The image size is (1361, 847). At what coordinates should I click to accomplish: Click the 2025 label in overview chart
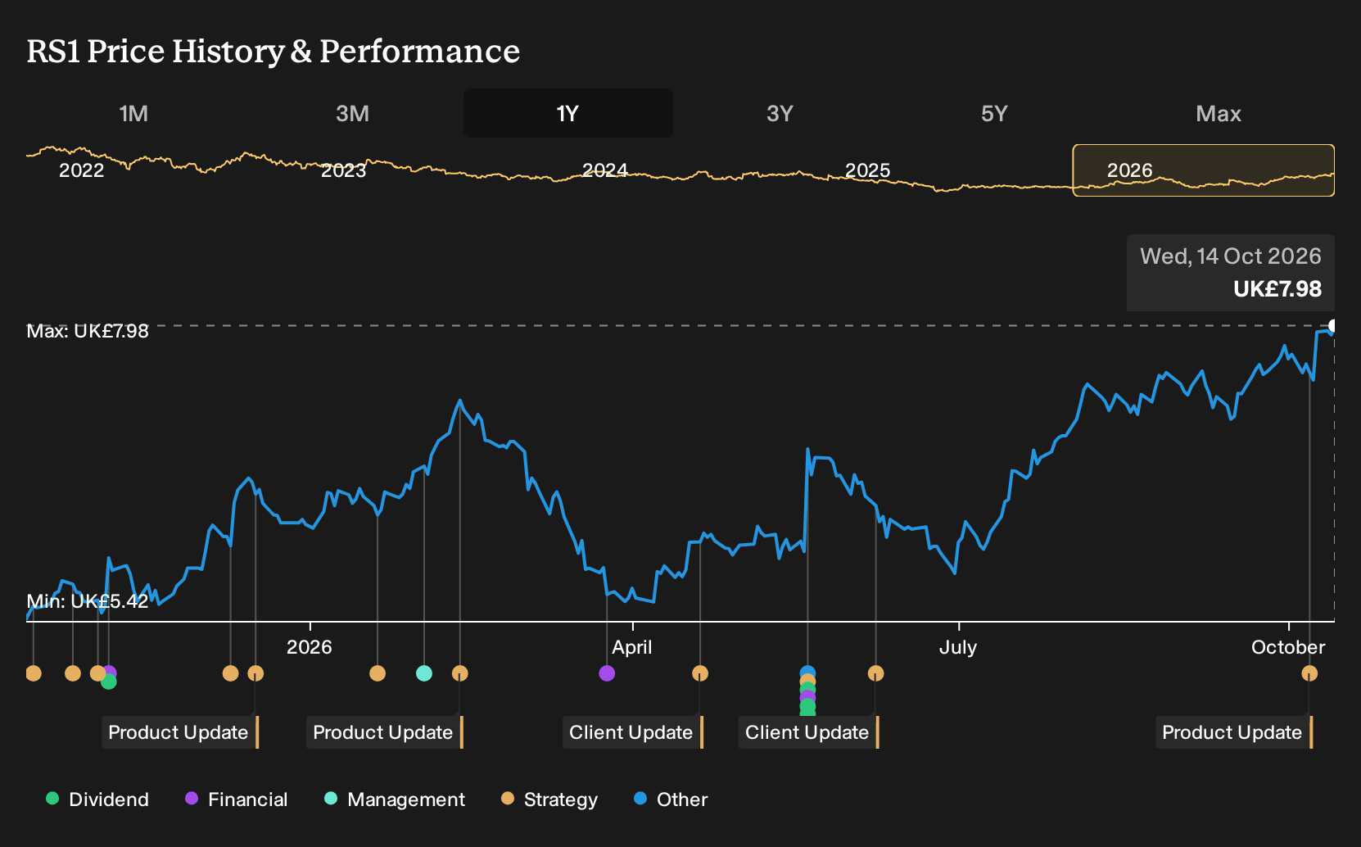pyautogui.click(x=868, y=170)
